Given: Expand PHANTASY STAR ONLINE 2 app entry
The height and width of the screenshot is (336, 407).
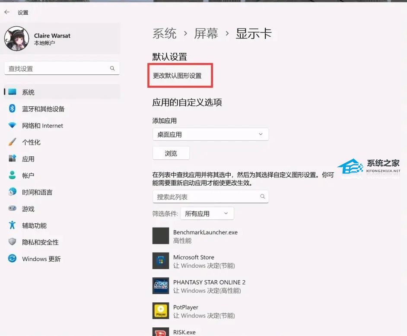Looking at the screenshot, I should 209,286.
